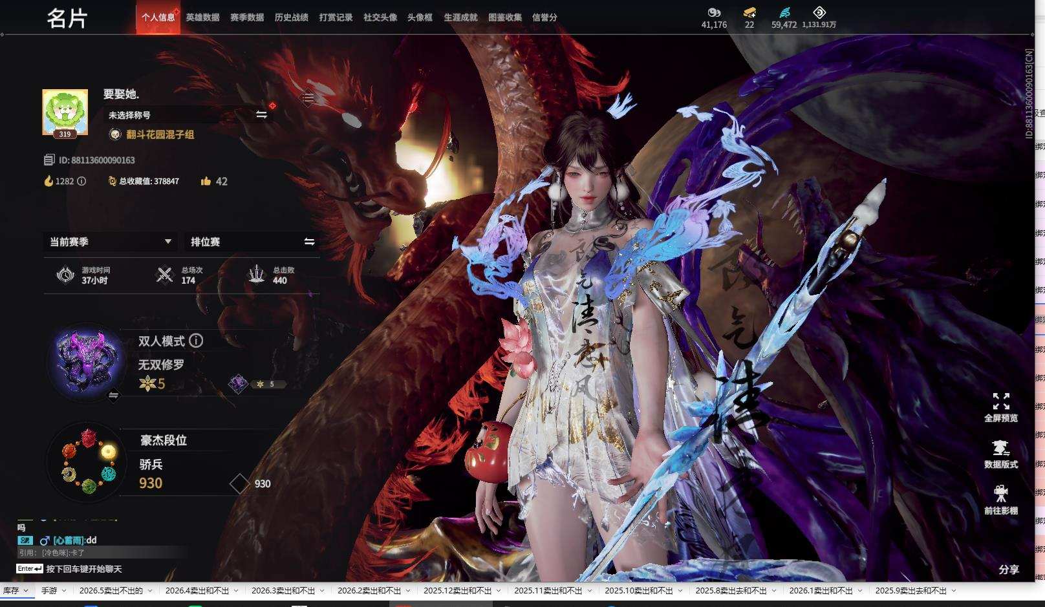Switch to the 社交头像 tab
1045x607 pixels.
(x=380, y=17)
